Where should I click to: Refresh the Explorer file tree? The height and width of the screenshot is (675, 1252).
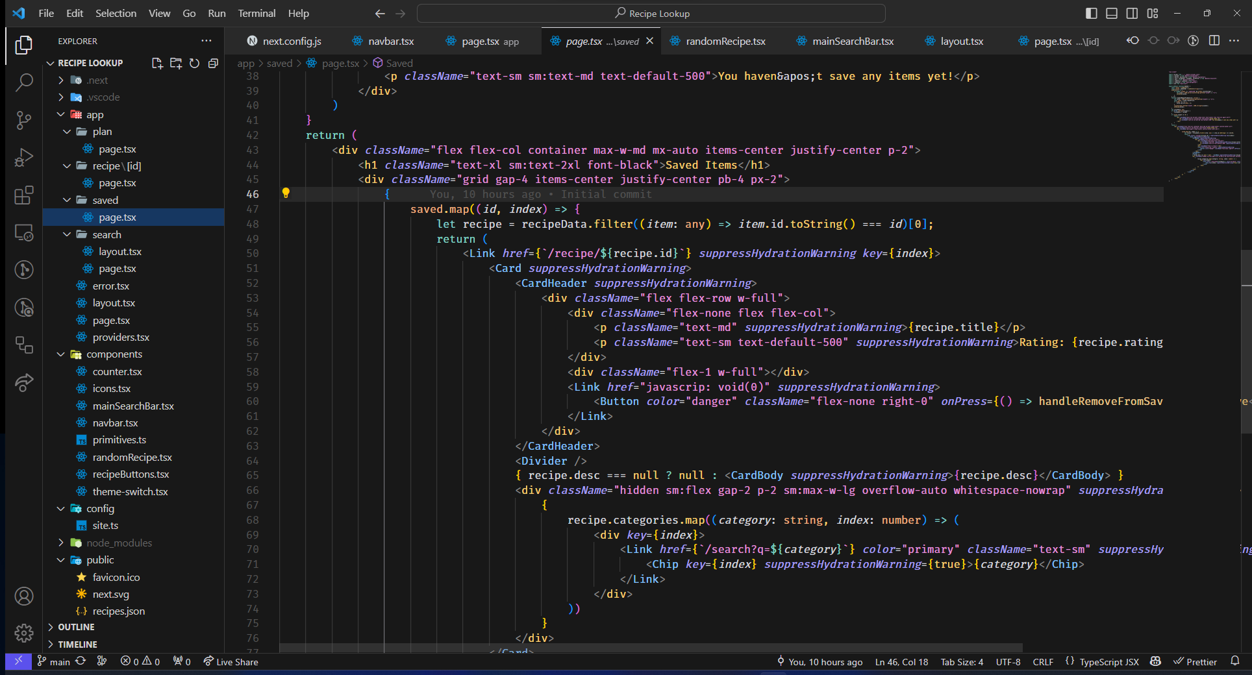point(194,63)
